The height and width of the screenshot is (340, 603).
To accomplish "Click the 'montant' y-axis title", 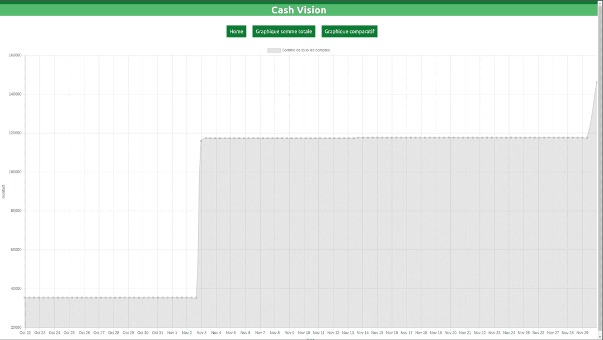I will tap(3, 192).
